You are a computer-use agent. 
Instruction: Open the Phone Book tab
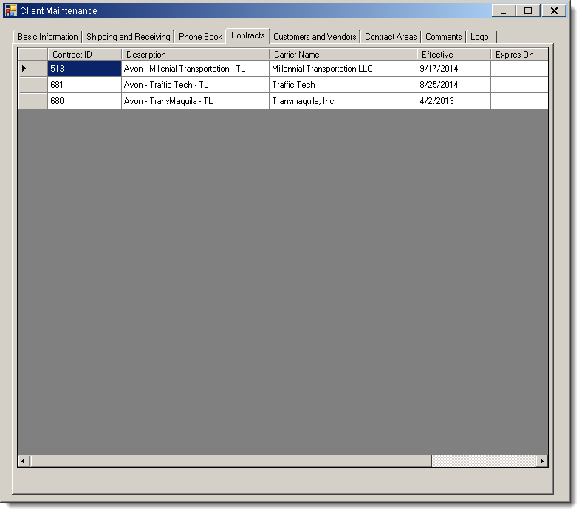[200, 37]
